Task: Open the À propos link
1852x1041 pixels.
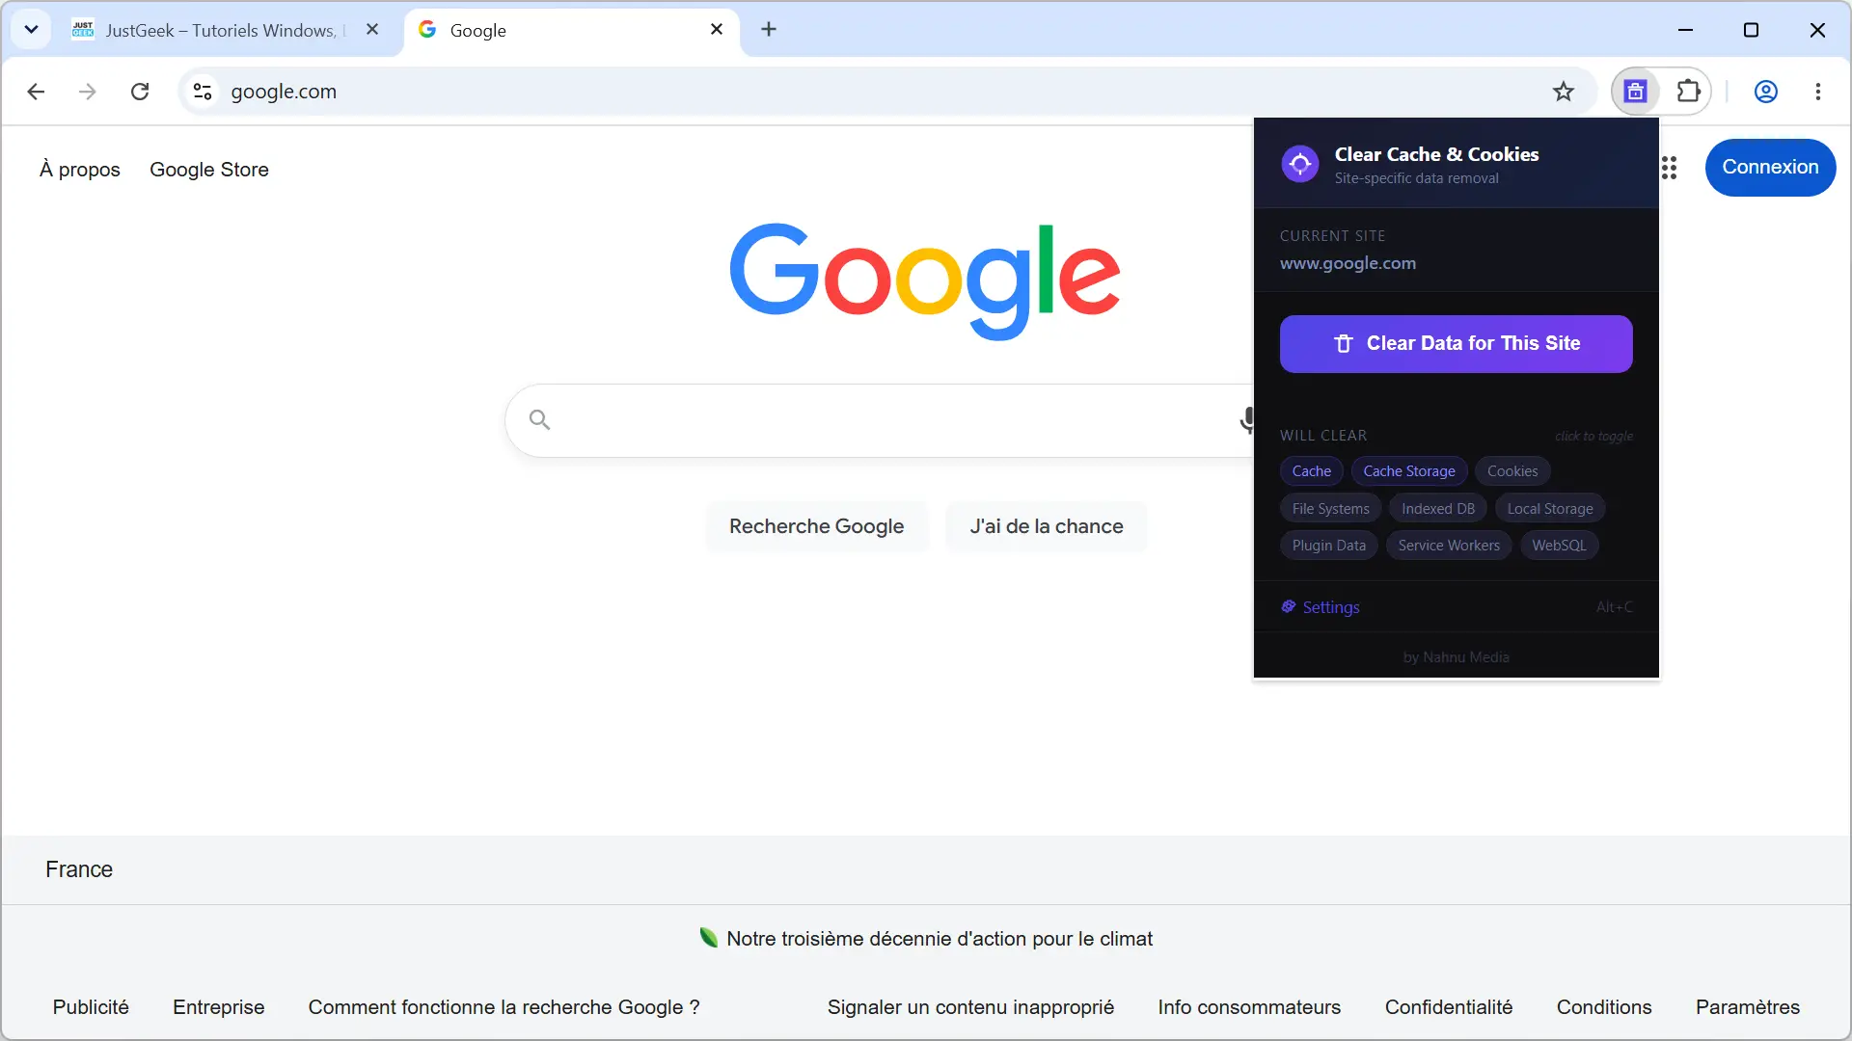Action: pyautogui.click(x=80, y=170)
